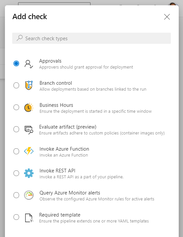Click the Approvals person-checkmark icon

click(x=29, y=64)
